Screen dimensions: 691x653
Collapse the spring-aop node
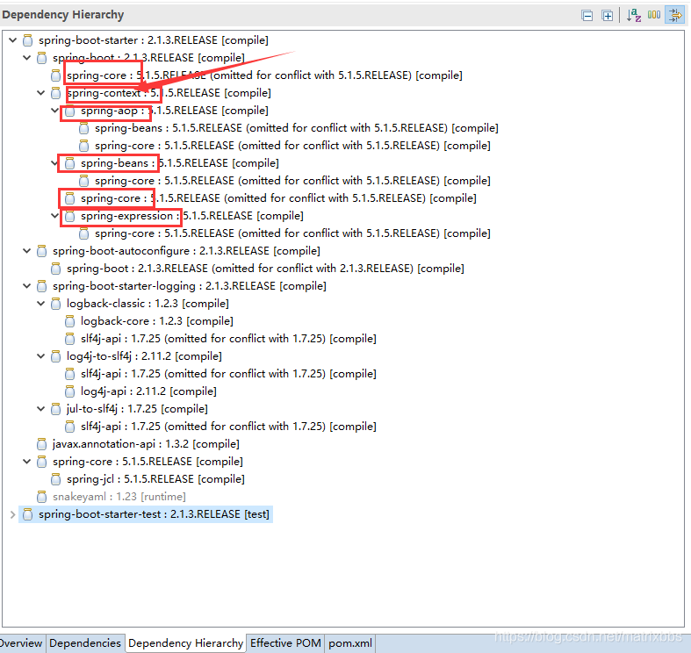pyautogui.click(x=55, y=111)
